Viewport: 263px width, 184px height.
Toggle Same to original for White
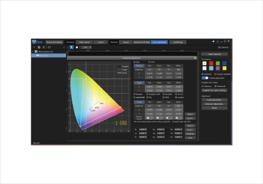pyautogui.click(x=178, y=118)
